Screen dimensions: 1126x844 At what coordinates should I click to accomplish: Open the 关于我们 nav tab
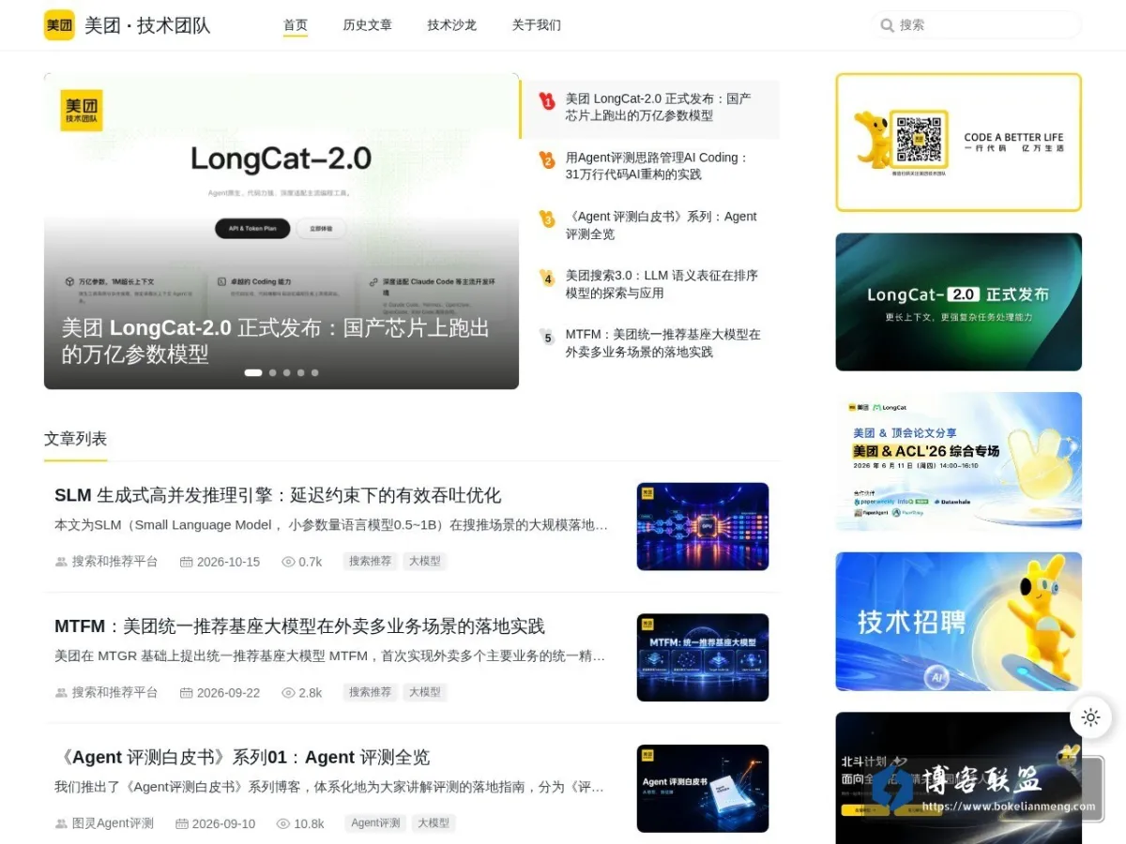point(537,25)
